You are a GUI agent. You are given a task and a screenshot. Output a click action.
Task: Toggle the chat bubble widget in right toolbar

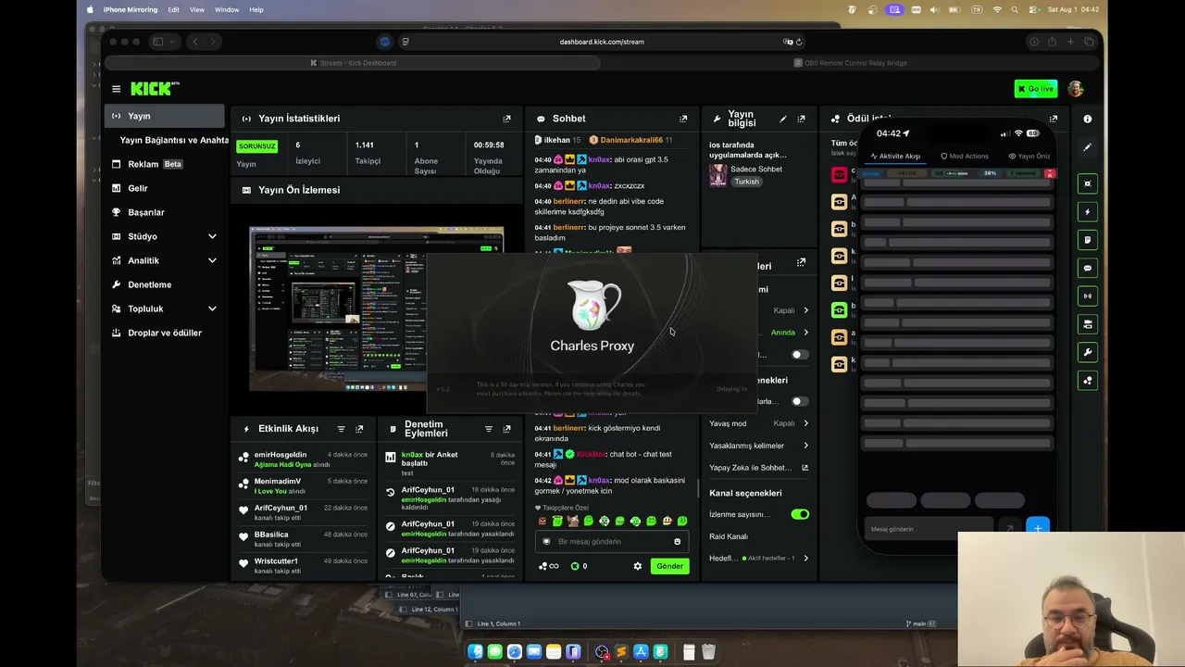click(x=1088, y=268)
